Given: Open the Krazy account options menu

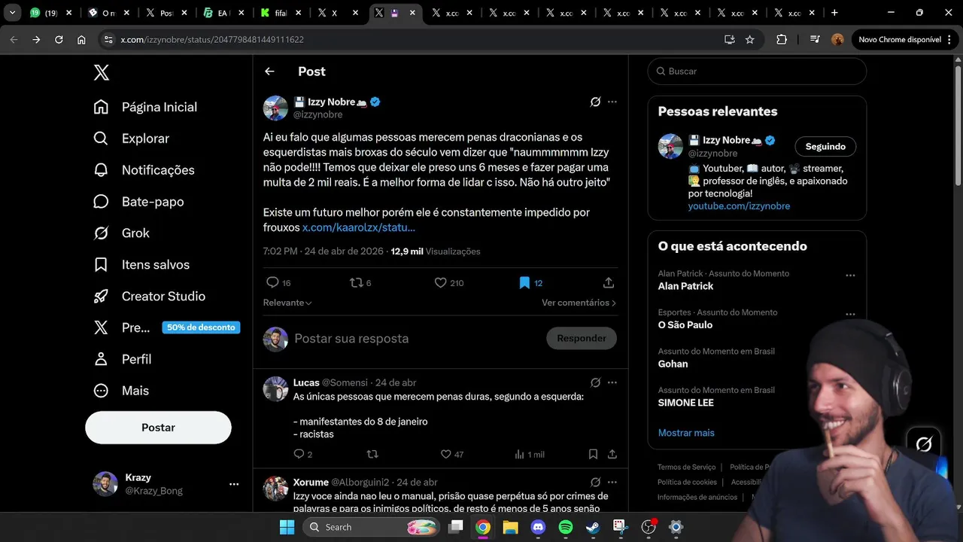Looking at the screenshot, I should coord(234,484).
